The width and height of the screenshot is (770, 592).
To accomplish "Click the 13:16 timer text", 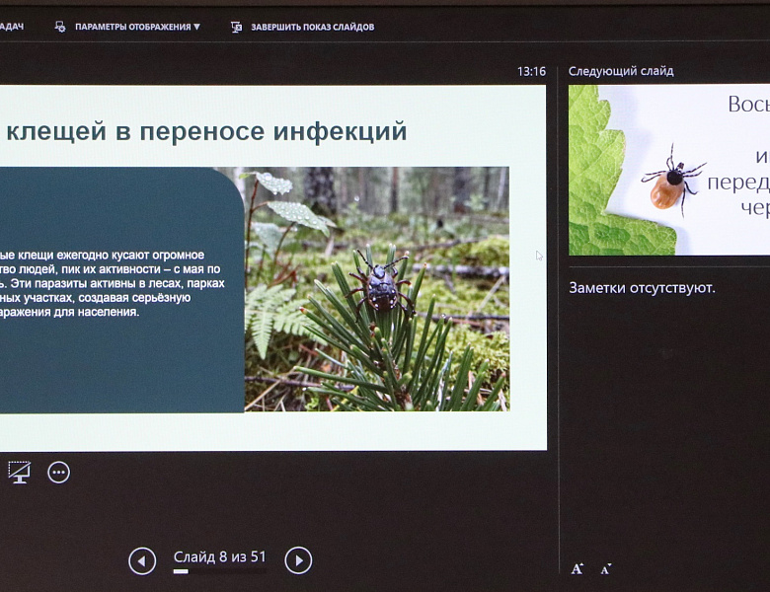I will tap(531, 72).
